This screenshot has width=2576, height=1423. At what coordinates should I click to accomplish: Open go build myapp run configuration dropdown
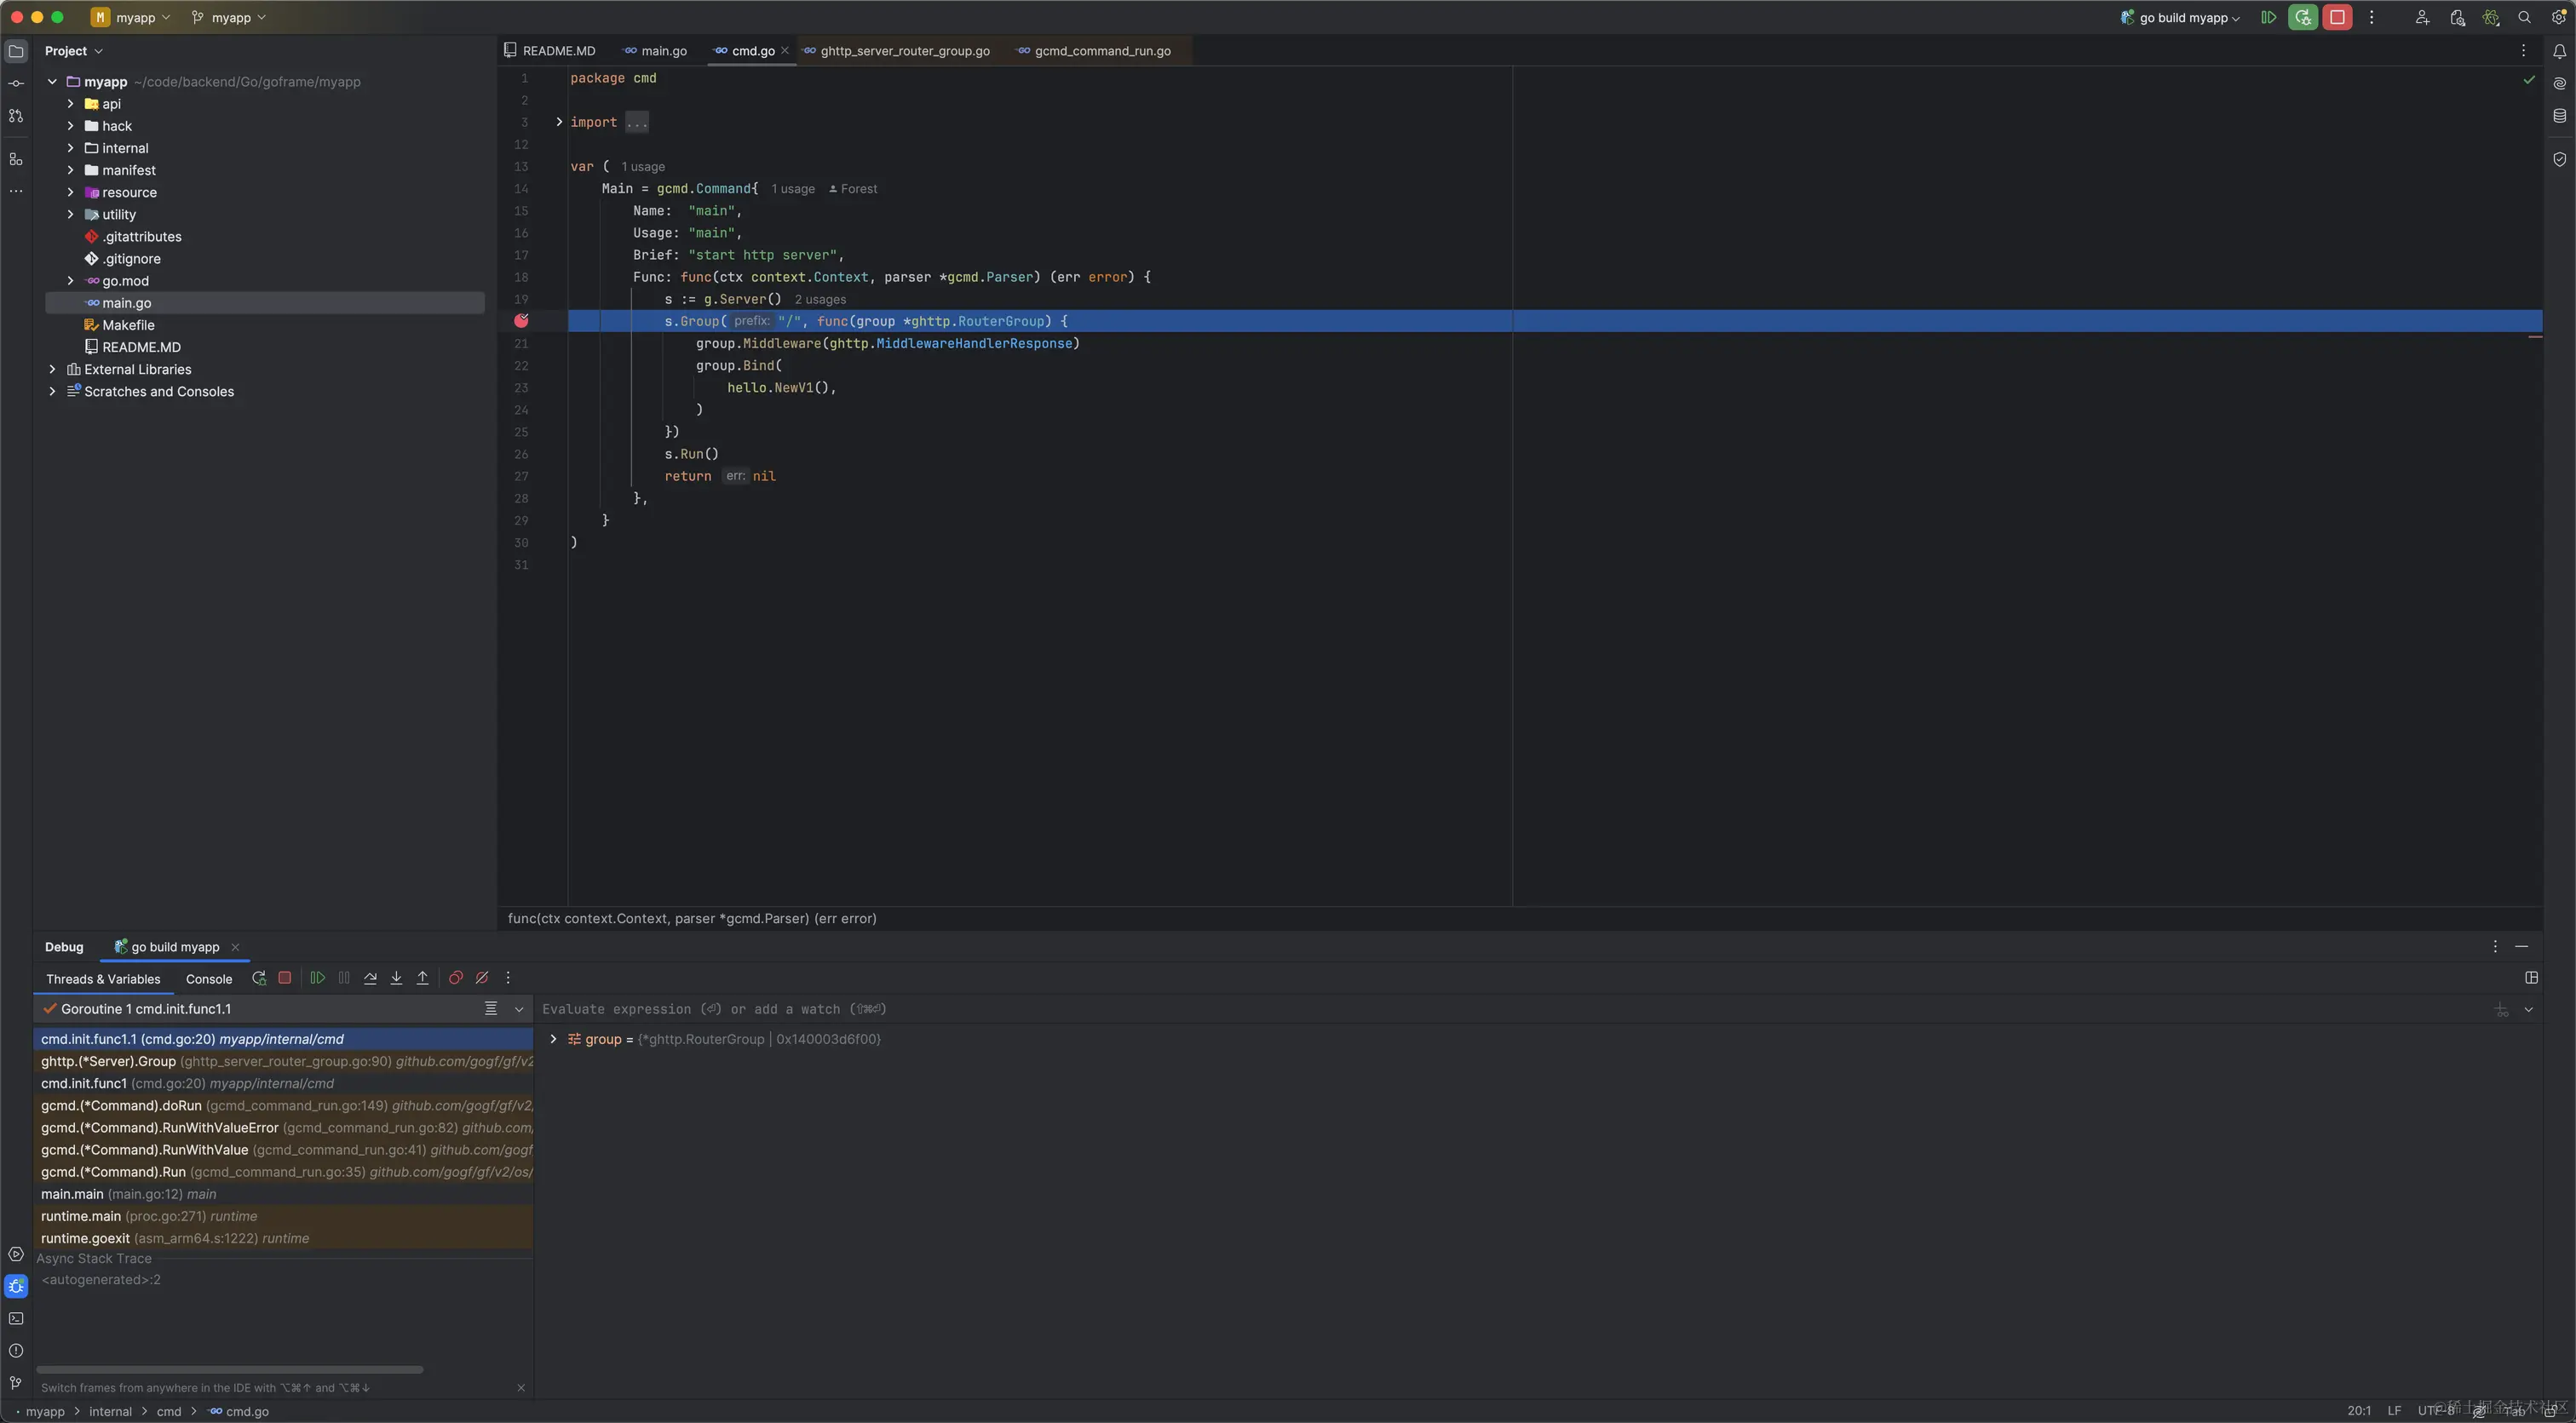tap(2180, 17)
